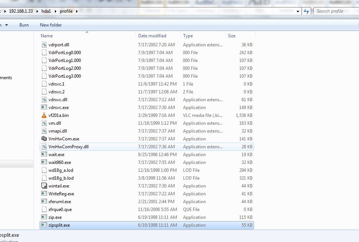Click the VLC cone icon for vf201a.bin

click(44, 115)
